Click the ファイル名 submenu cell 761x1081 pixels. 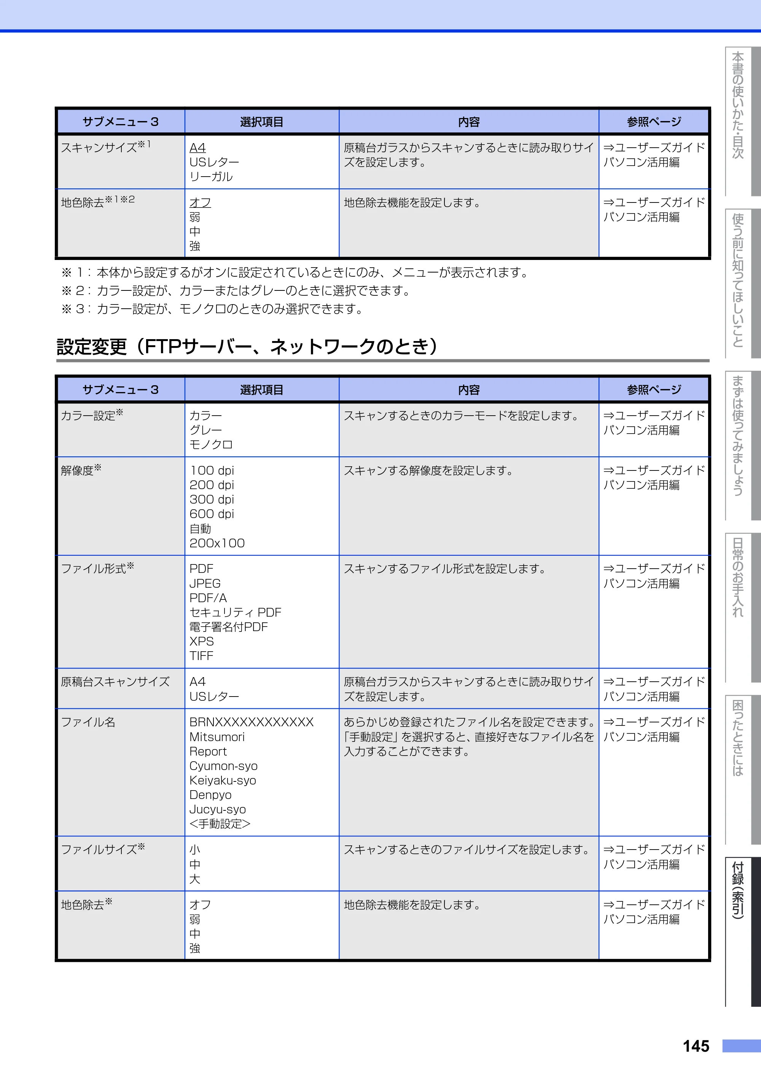click(121, 773)
